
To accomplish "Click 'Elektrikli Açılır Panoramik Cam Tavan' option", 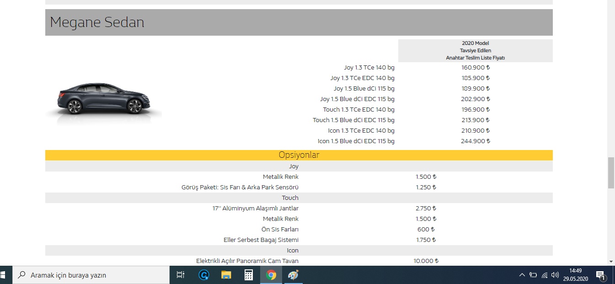I will (247, 261).
